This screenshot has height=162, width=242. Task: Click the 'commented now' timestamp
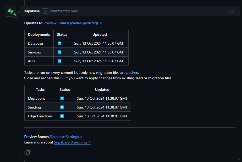tap(64, 11)
